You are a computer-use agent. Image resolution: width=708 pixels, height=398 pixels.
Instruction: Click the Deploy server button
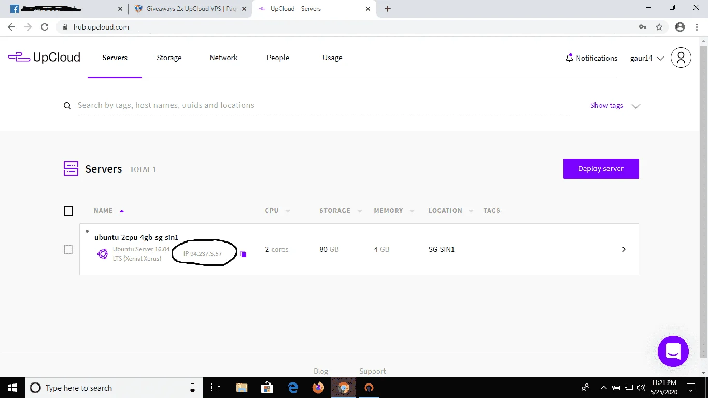click(x=601, y=168)
